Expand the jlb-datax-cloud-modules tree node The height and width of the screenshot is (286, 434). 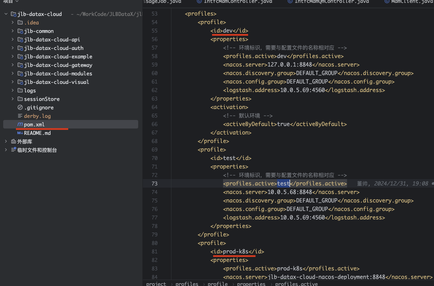click(13, 74)
